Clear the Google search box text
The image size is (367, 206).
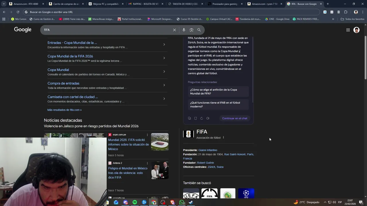[174, 30]
